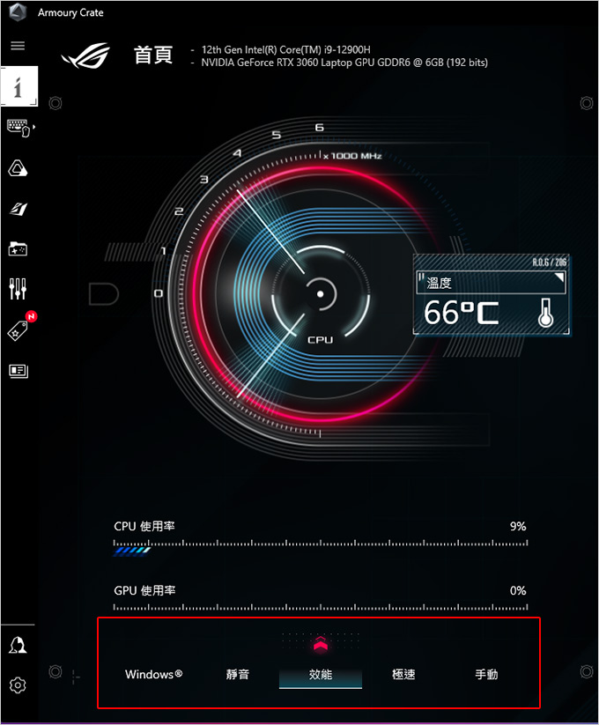Open the Game Library folder icon
This screenshot has width=599, height=725.
(x=18, y=248)
